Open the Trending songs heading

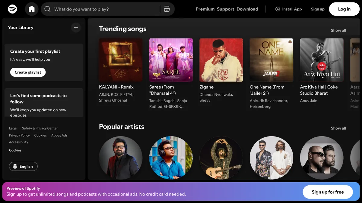tap(123, 29)
